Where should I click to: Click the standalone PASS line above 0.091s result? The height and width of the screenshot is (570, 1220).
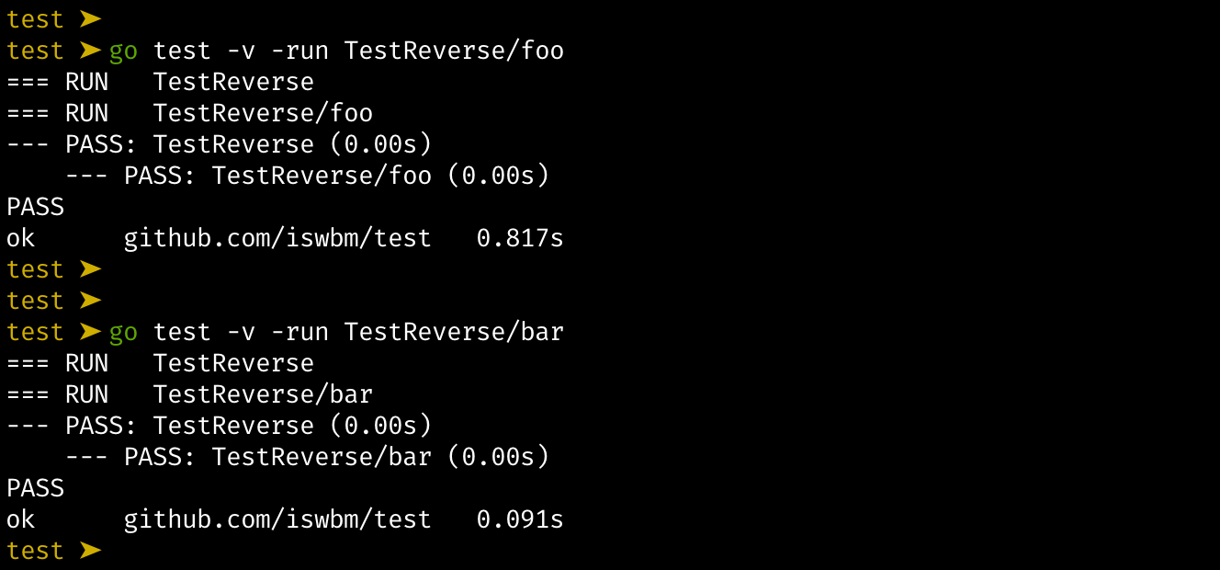pos(35,488)
